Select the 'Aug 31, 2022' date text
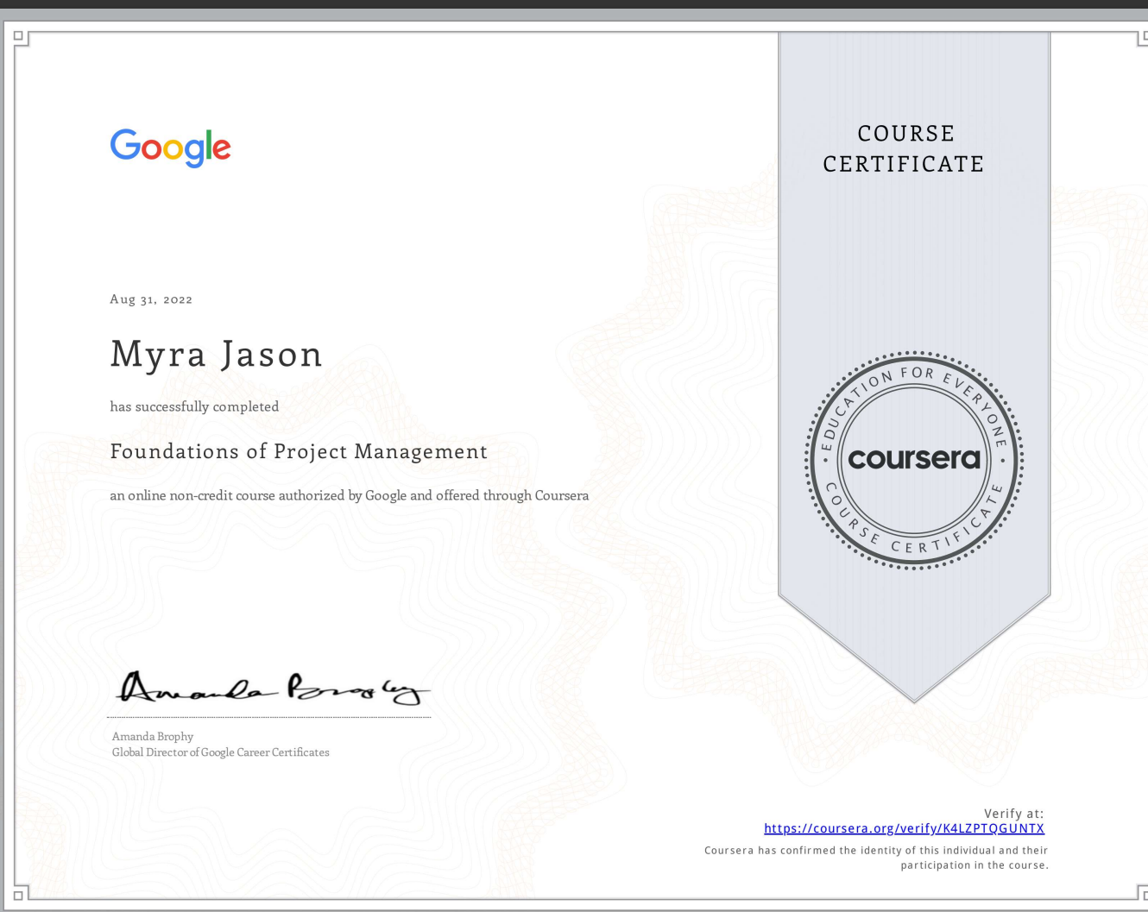 151,299
